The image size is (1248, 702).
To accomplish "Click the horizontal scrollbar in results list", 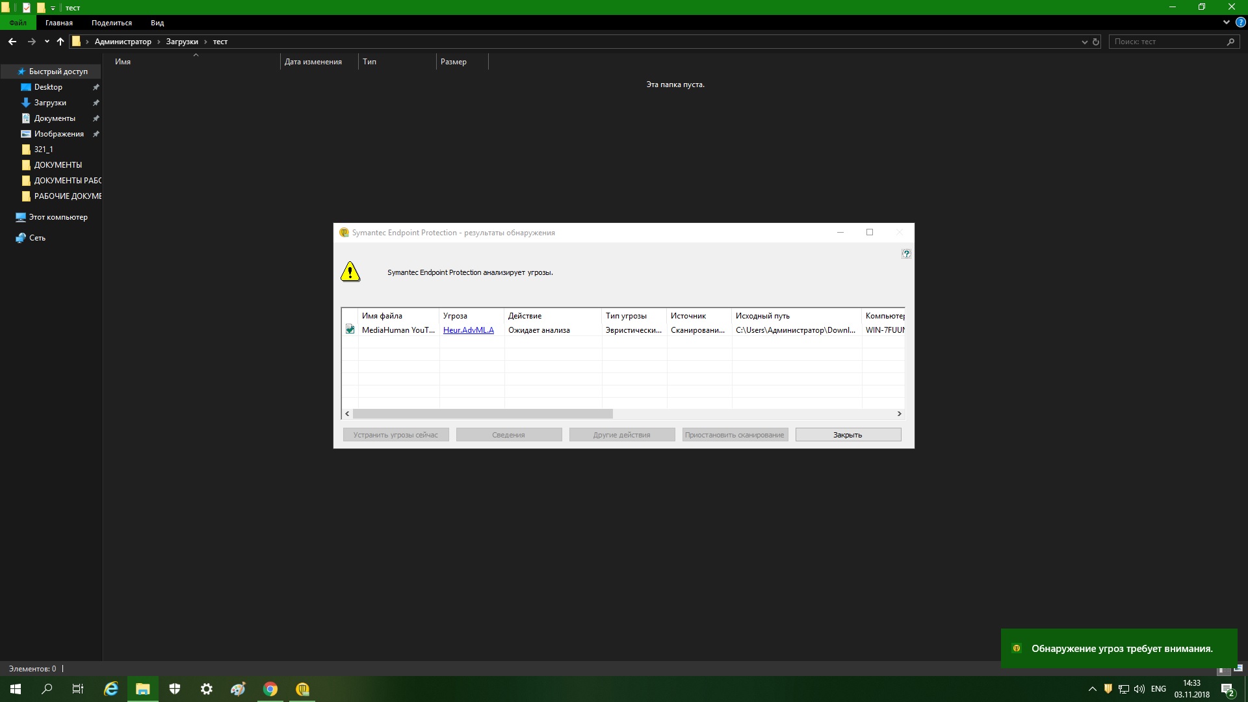I will [x=482, y=414].
